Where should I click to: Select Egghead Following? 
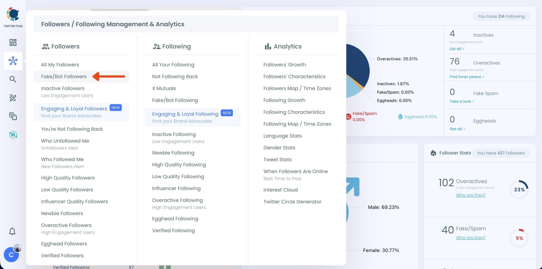[175, 219]
